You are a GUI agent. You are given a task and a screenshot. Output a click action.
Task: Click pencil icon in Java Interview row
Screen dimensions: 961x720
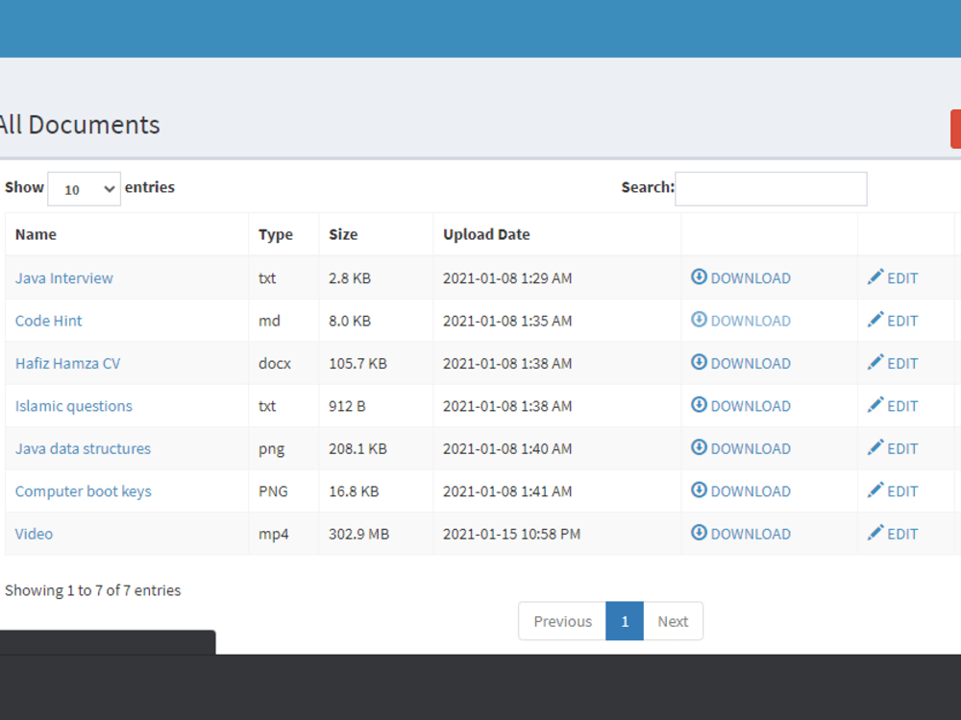click(x=875, y=276)
